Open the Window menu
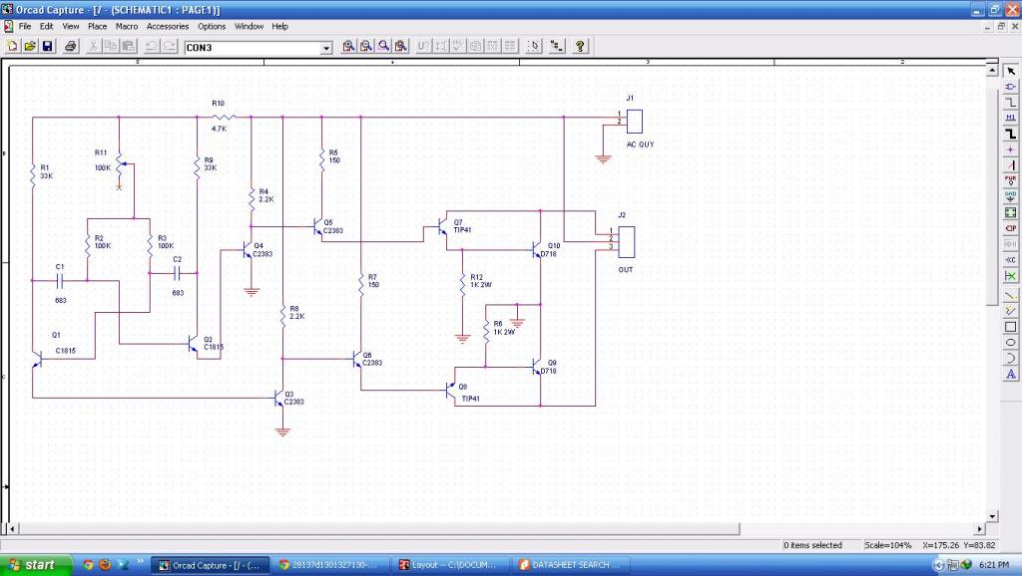1022x576 pixels. (x=249, y=26)
